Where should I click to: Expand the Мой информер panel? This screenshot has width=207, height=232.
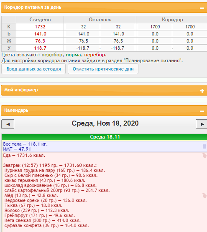coord(202,91)
